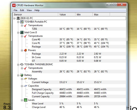Click the green bars icon beside Levels

coord(25,100)
